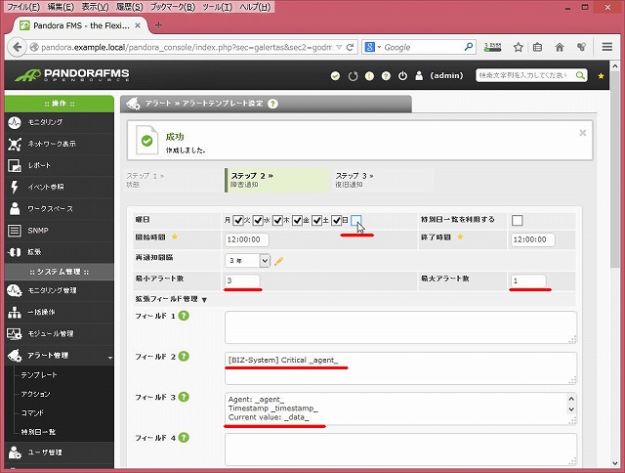Click the green system status check icon
The image size is (625, 473).
[335, 76]
